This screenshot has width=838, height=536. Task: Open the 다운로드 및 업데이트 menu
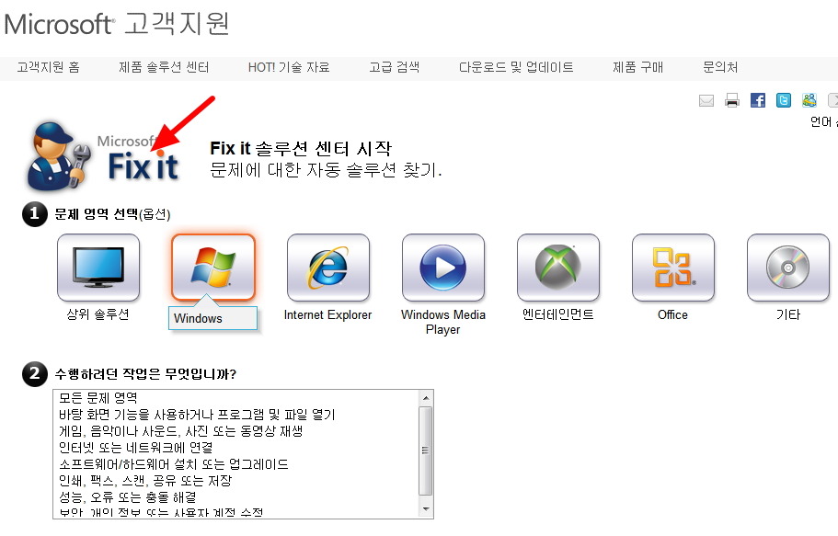click(x=516, y=67)
